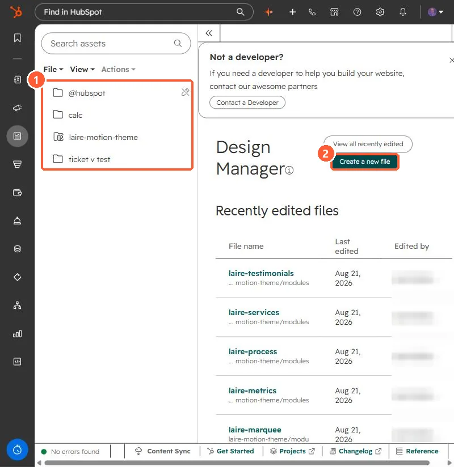The image size is (454, 467).
Task: Click the horizontal scrollbar at the bottom
Action: (237, 463)
